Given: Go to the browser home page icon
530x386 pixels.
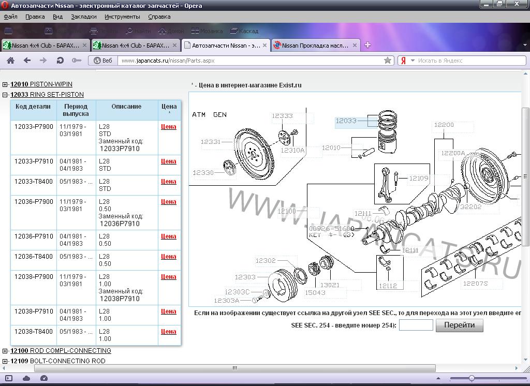Looking at the screenshot, I should point(10,61).
